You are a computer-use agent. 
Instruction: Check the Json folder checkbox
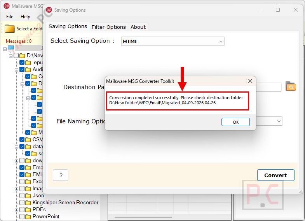click(22, 195)
